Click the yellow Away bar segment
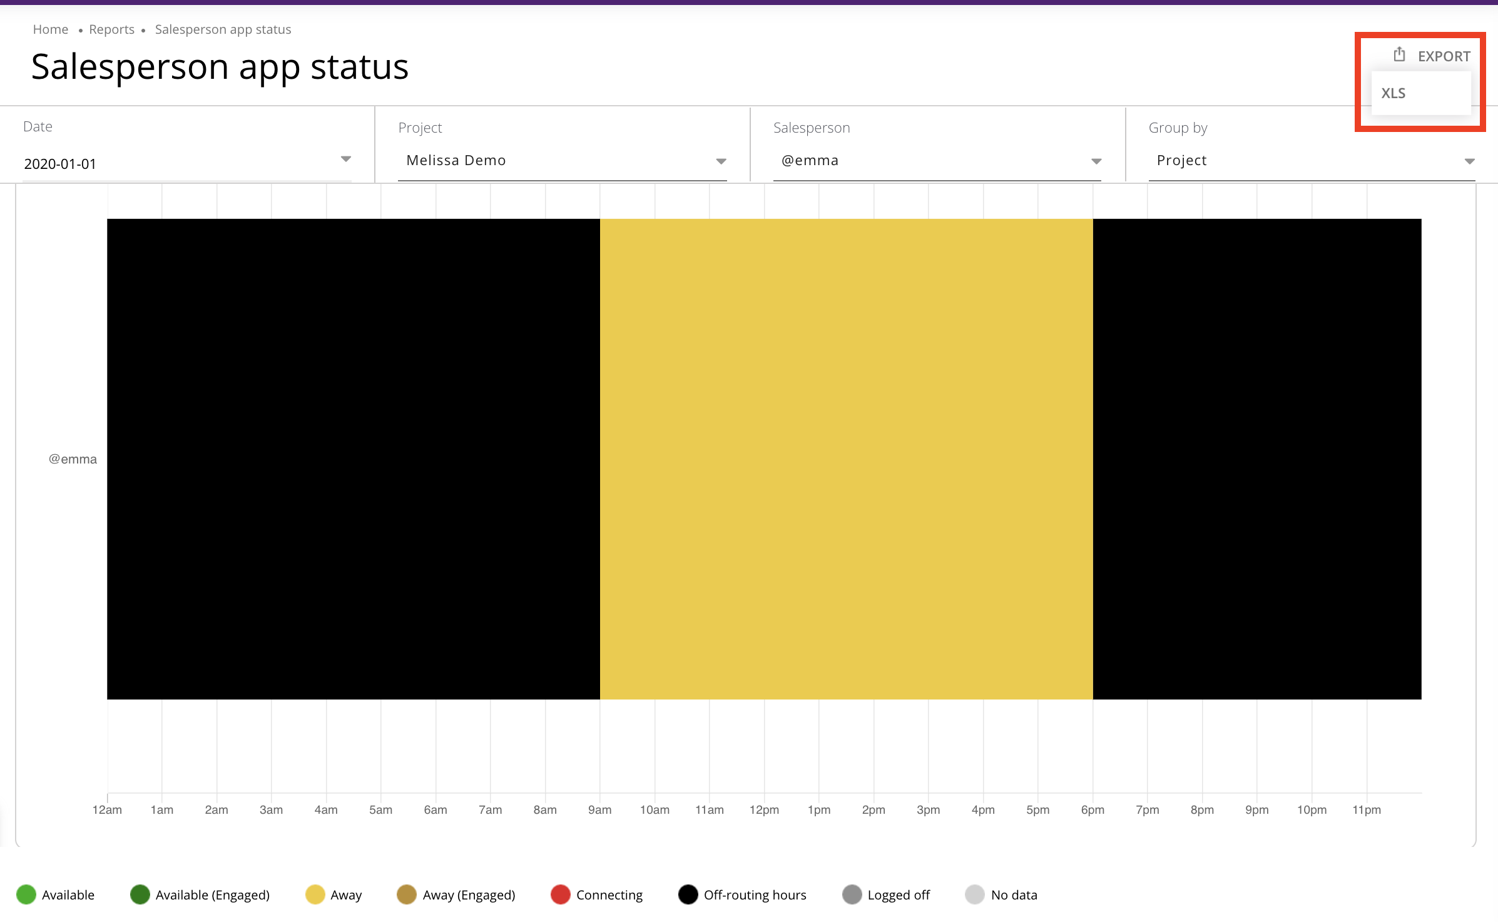This screenshot has width=1498, height=922. click(x=846, y=458)
